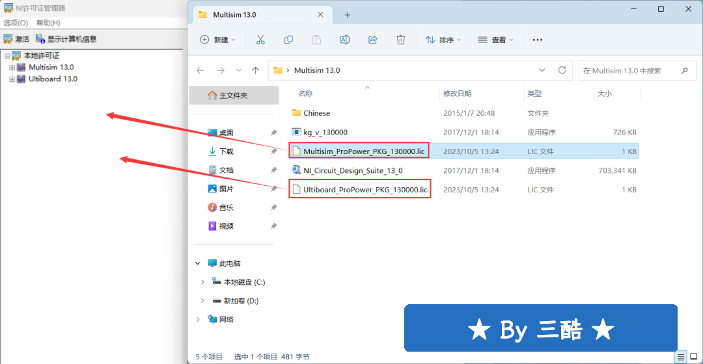The image size is (703, 364).
Task: Click the Rename icon in Explorer toolbar
Action: (344, 40)
